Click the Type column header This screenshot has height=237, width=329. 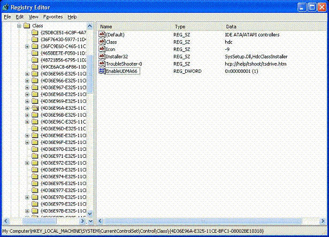(197, 27)
